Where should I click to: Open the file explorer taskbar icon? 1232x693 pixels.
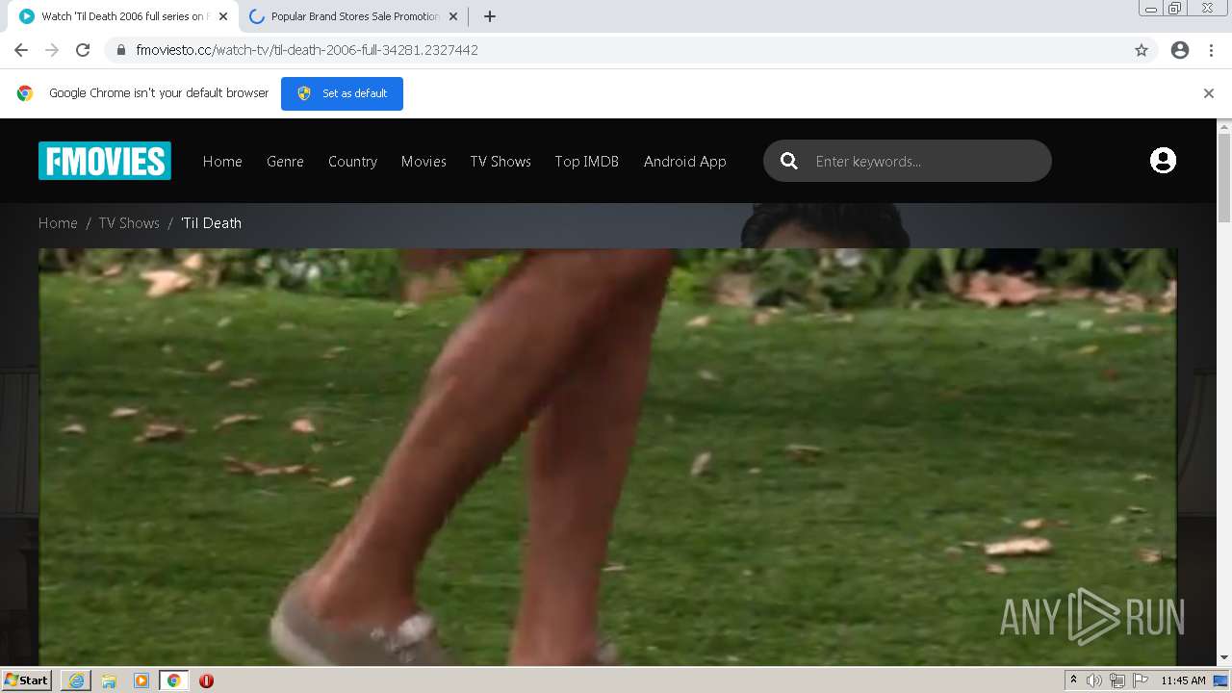point(109,680)
